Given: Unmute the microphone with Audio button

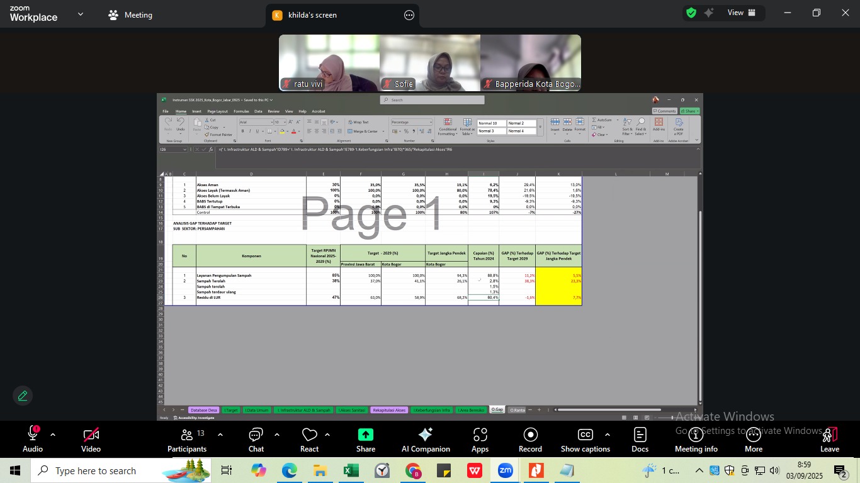Looking at the screenshot, I should pyautogui.click(x=33, y=439).
